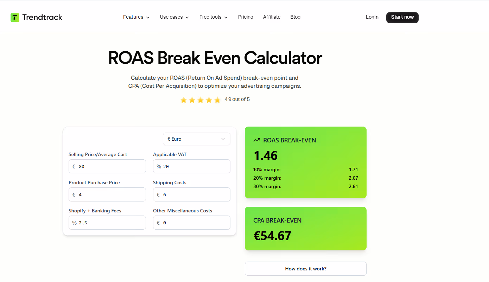Viewport: 489px width, 282px height.
Task: Click the Trendtrack logo icon
Action: click(14, 17)
